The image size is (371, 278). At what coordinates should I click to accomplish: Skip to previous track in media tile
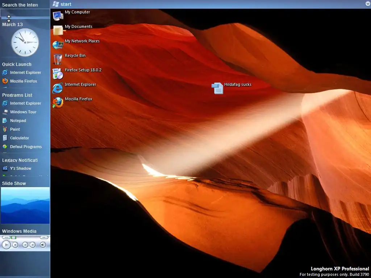pyautogui.click(x=25, y=245)
